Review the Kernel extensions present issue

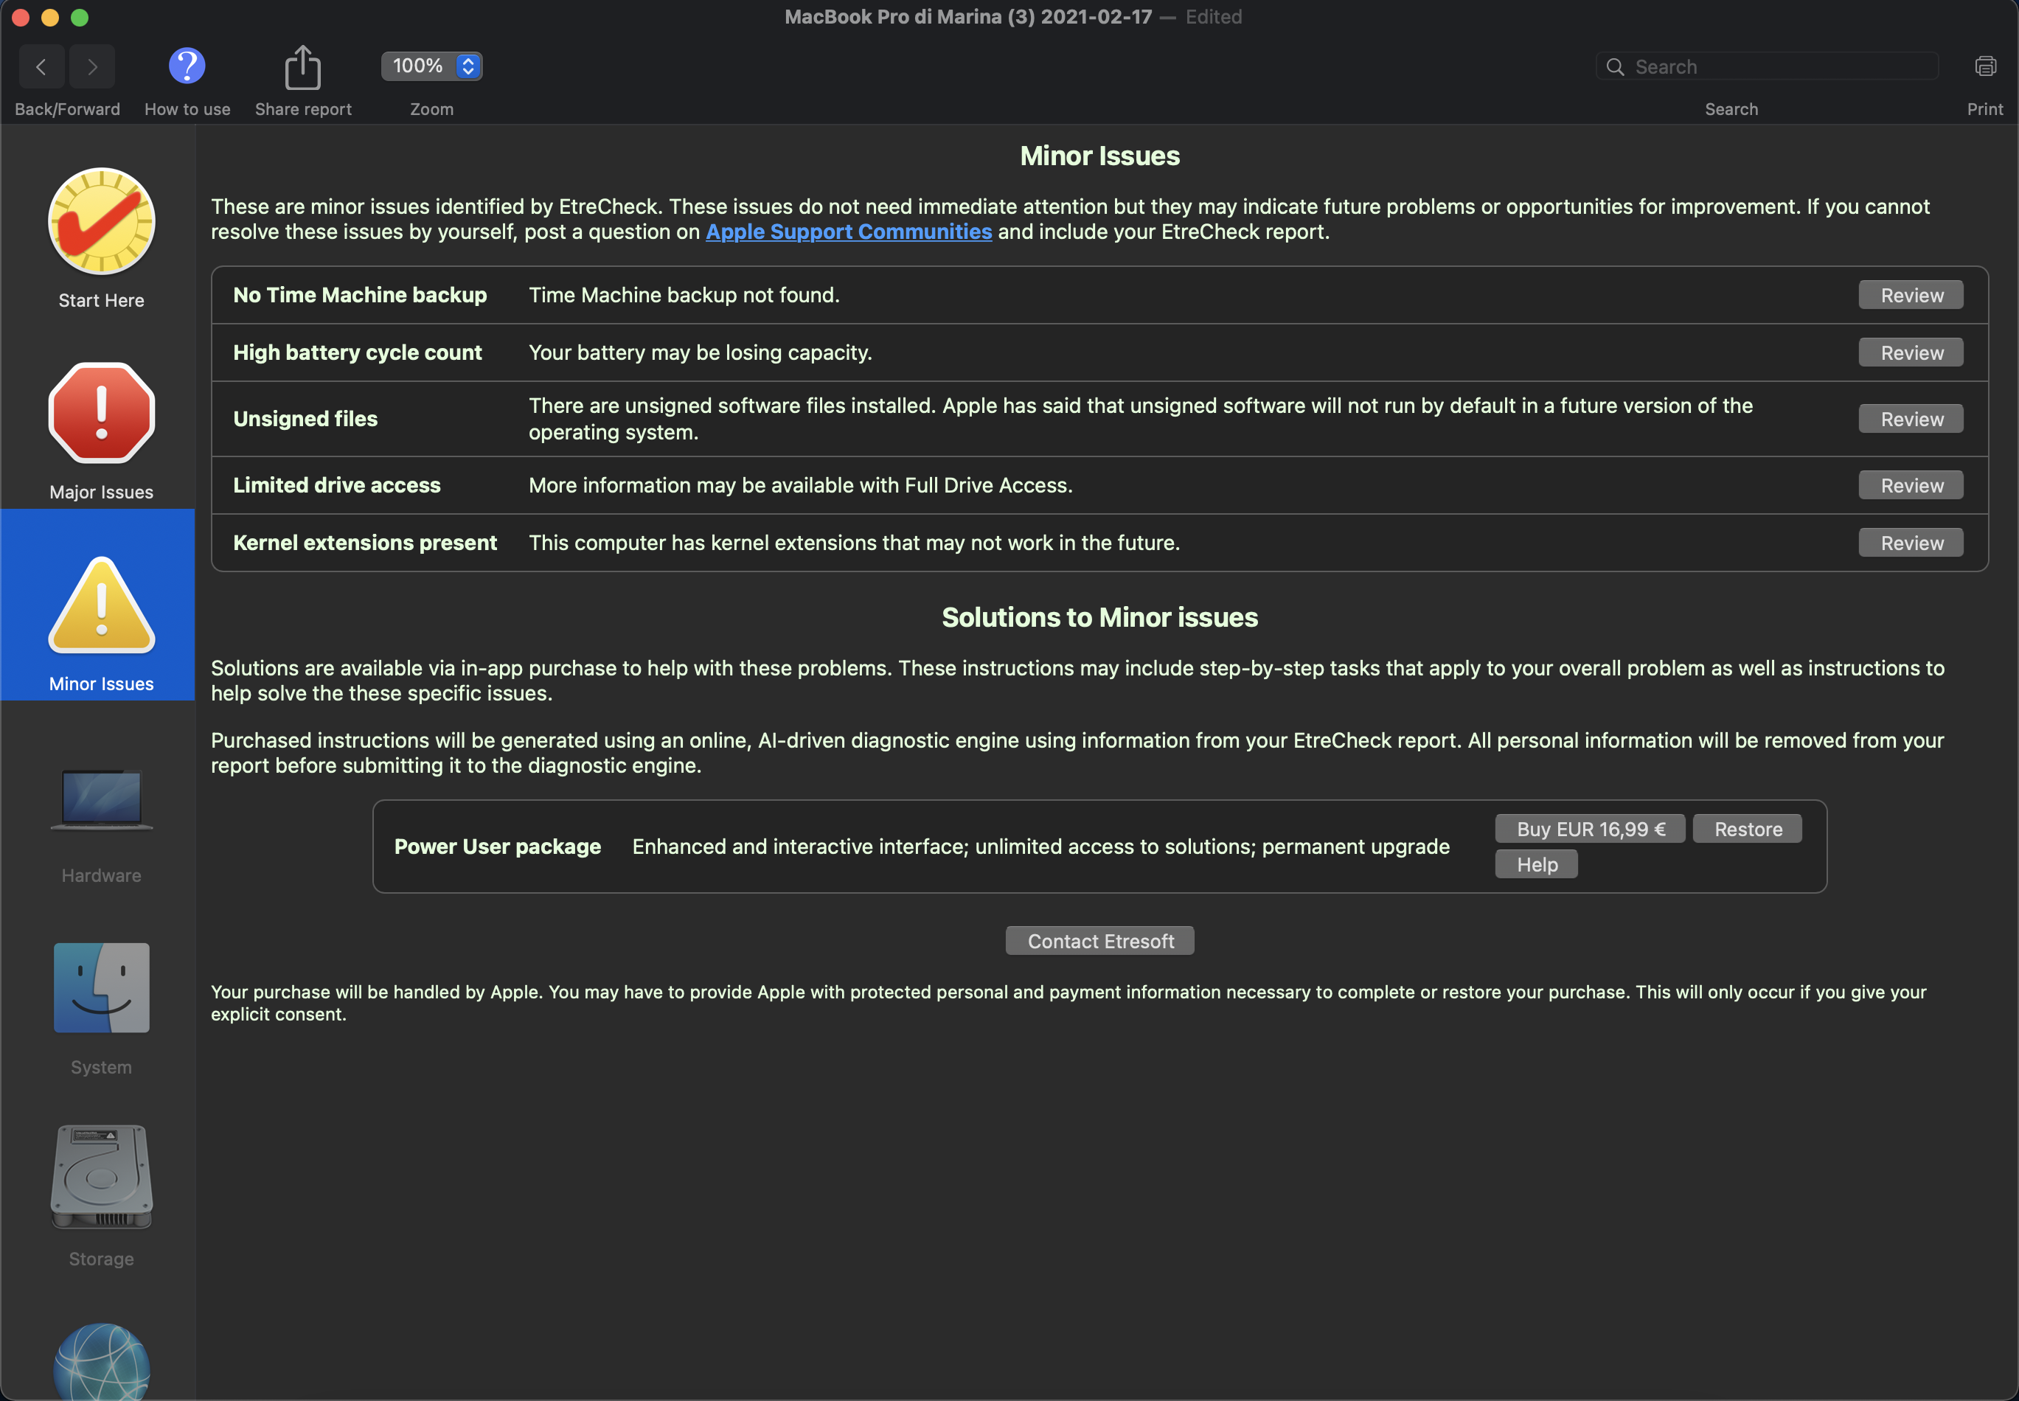point(1910,543)
